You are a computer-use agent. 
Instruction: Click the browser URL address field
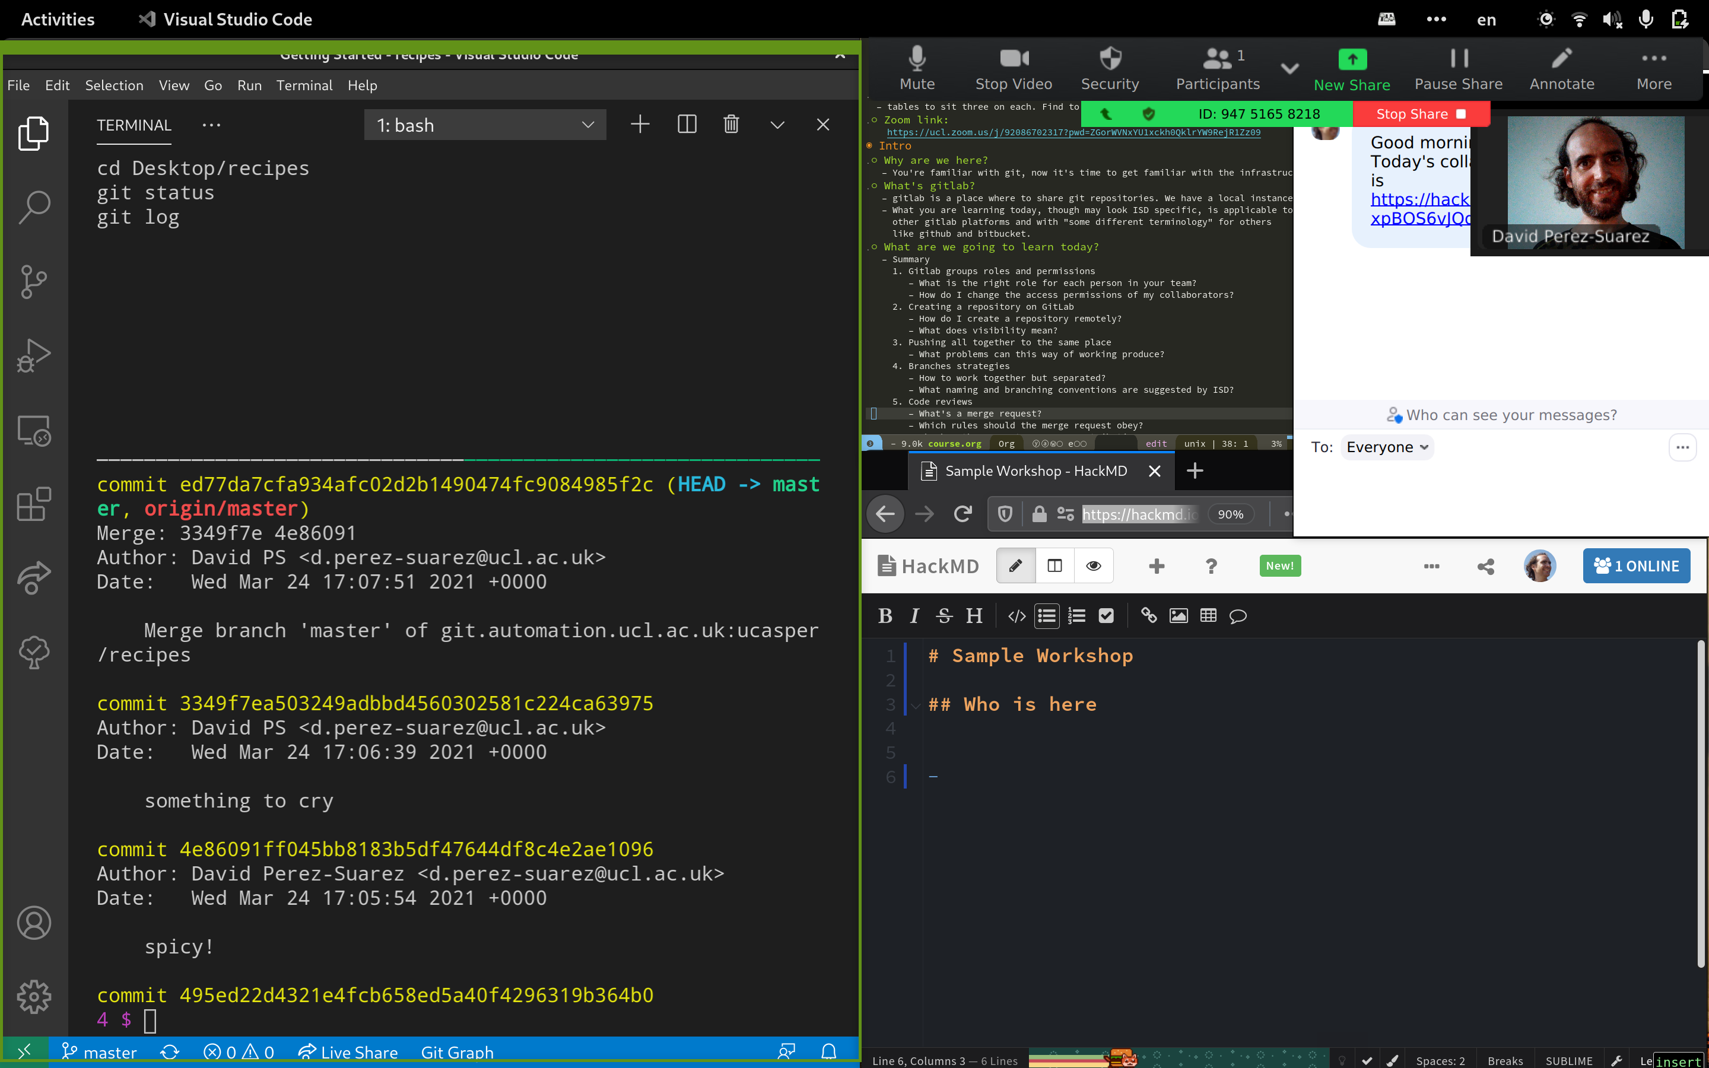click(1139, 514)
